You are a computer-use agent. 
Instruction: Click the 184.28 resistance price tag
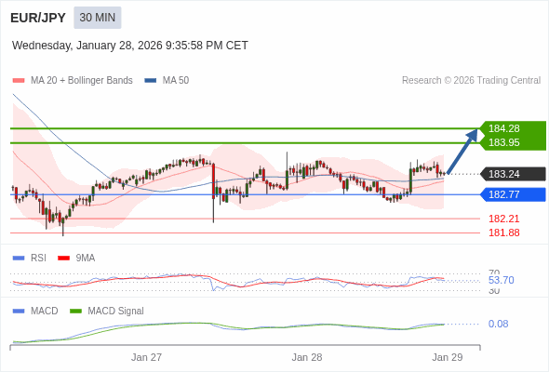(x=513, y=128)
